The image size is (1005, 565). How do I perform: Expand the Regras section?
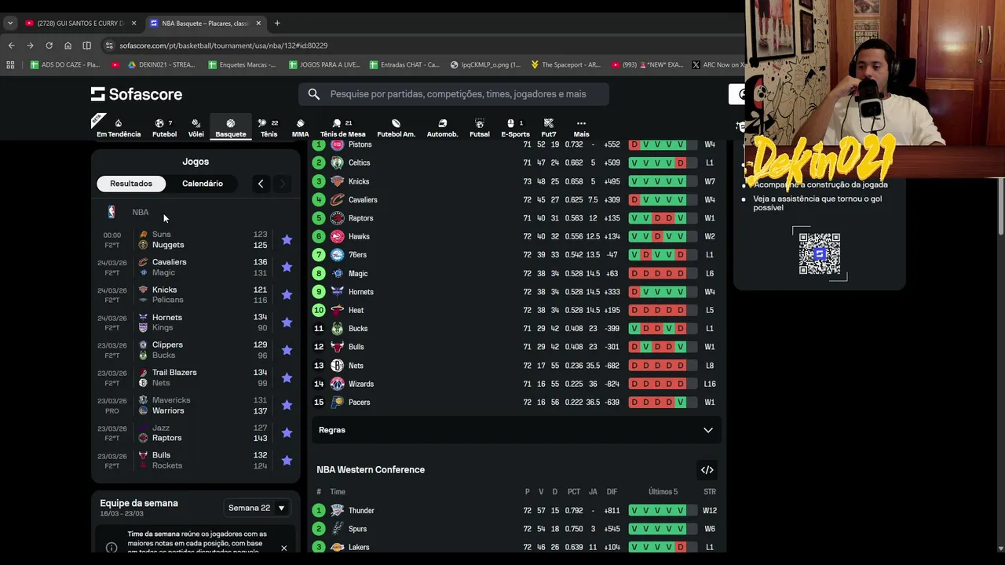coord(516,430)
